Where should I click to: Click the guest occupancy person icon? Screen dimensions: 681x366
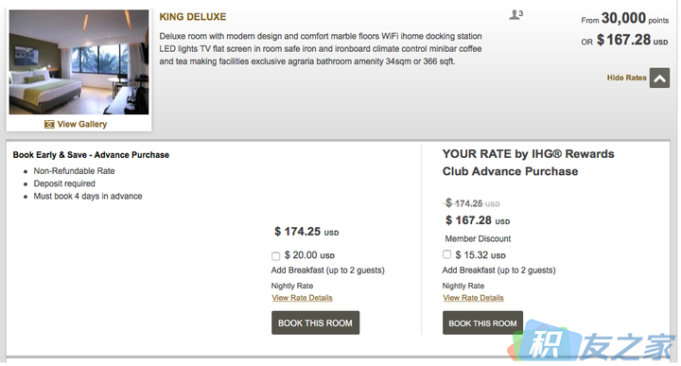coord(516,15)
